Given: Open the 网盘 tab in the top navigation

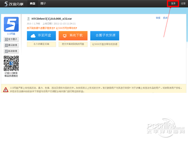Looking at the screenshot, I should pos(33,3).
